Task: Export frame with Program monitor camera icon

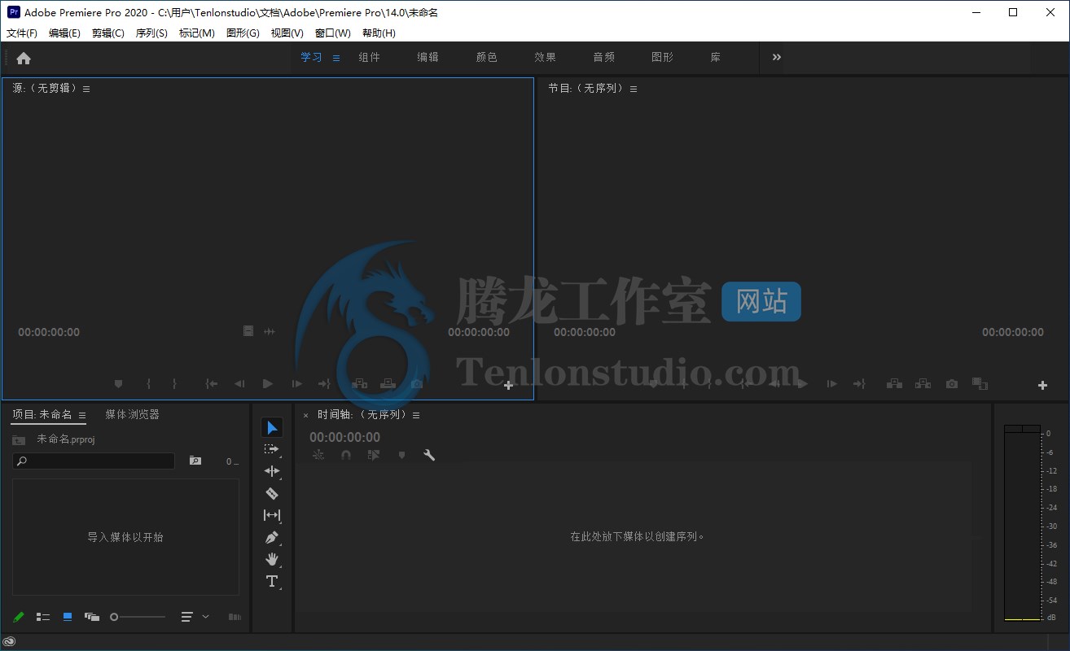Action: pos(951,384)
